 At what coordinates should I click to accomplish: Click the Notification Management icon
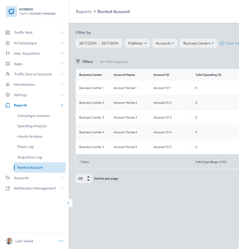coord(8,188)
